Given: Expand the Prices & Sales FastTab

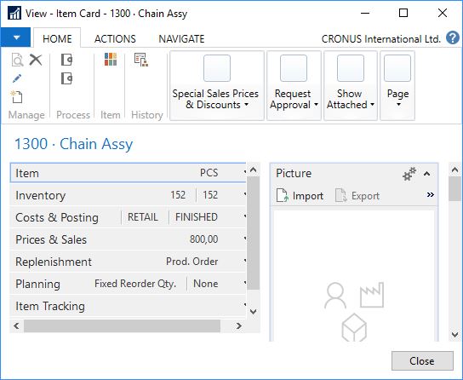Looking at the screenshot, I should pos(128,239).
